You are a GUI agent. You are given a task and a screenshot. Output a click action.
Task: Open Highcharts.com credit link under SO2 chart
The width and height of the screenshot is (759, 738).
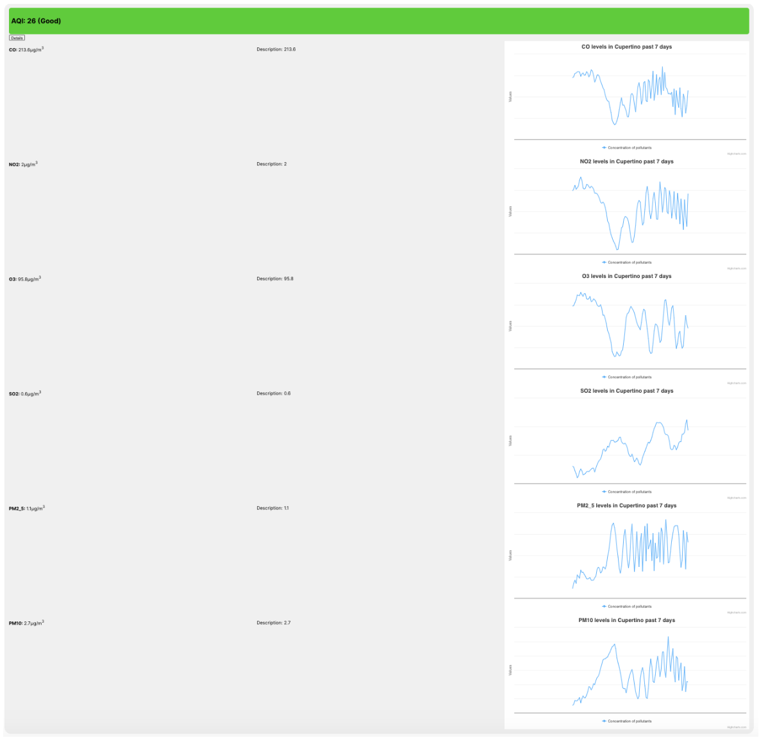pos(737,498)
